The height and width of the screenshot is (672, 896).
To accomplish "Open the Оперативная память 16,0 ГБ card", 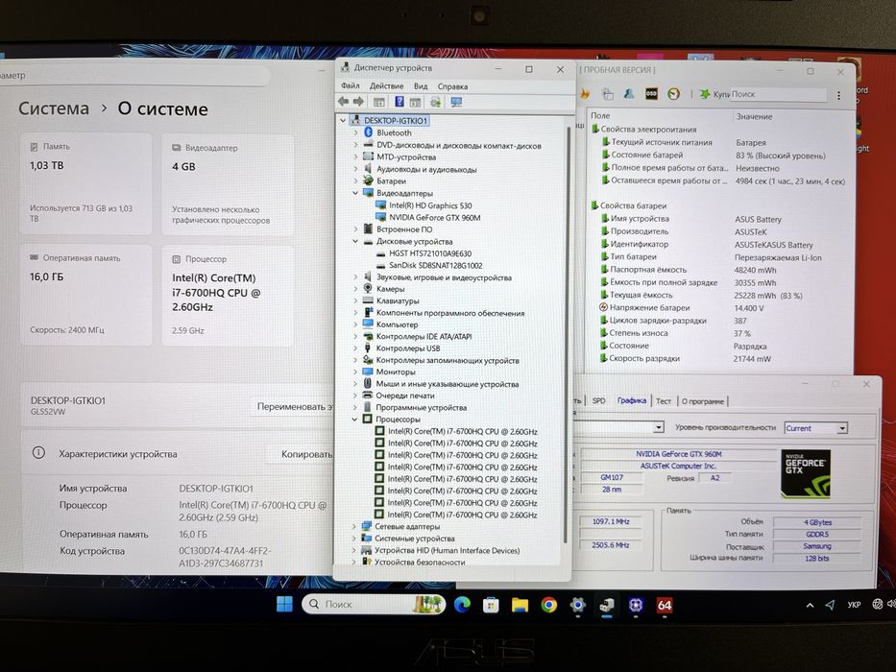I will pos(86,296).
